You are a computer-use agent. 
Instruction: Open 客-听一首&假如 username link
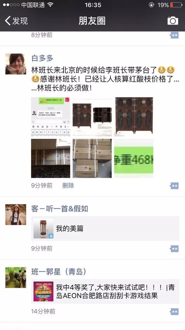coord(60,209)
